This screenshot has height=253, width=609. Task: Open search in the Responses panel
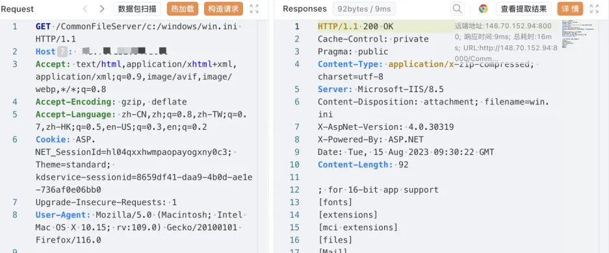[x=458, y=8]
